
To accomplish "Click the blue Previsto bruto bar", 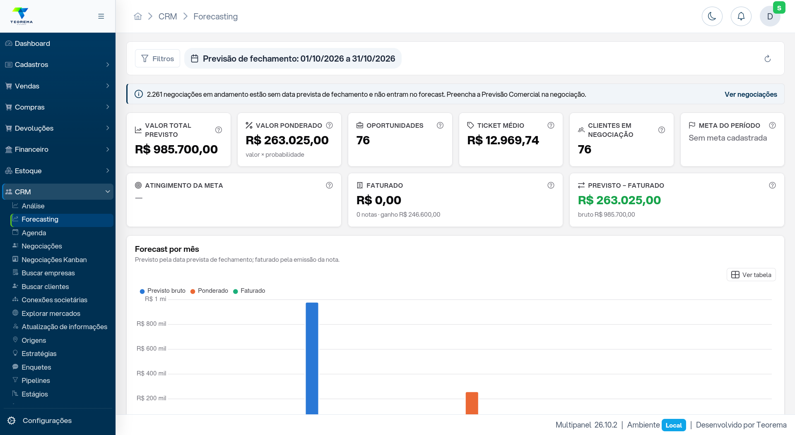I will point(312,358).
